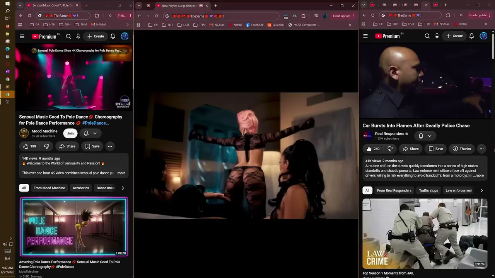Open Extensions in the middle browser window
495x278 pixels.
[x=303, y=16]
